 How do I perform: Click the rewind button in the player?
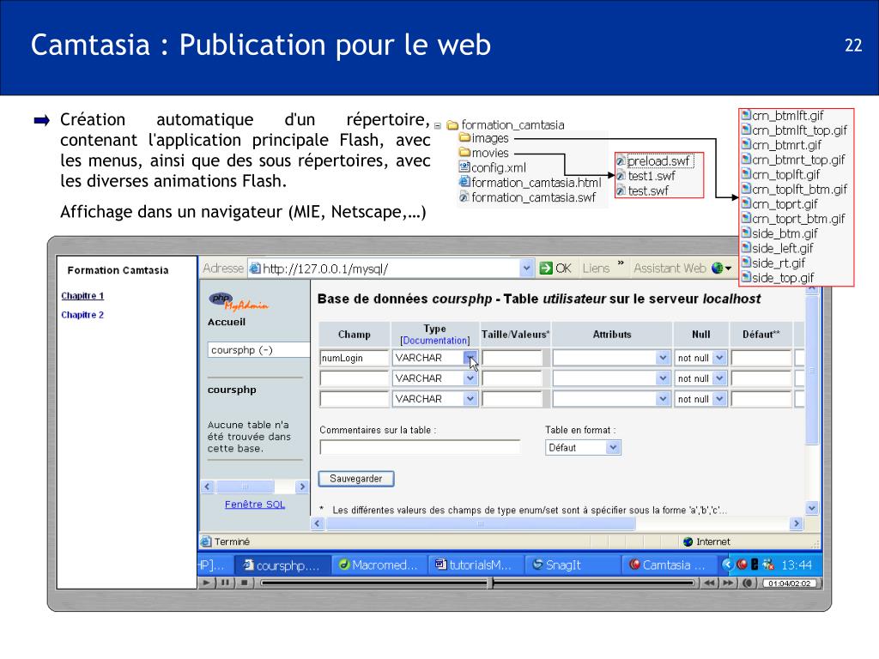[x=709, y=583]
